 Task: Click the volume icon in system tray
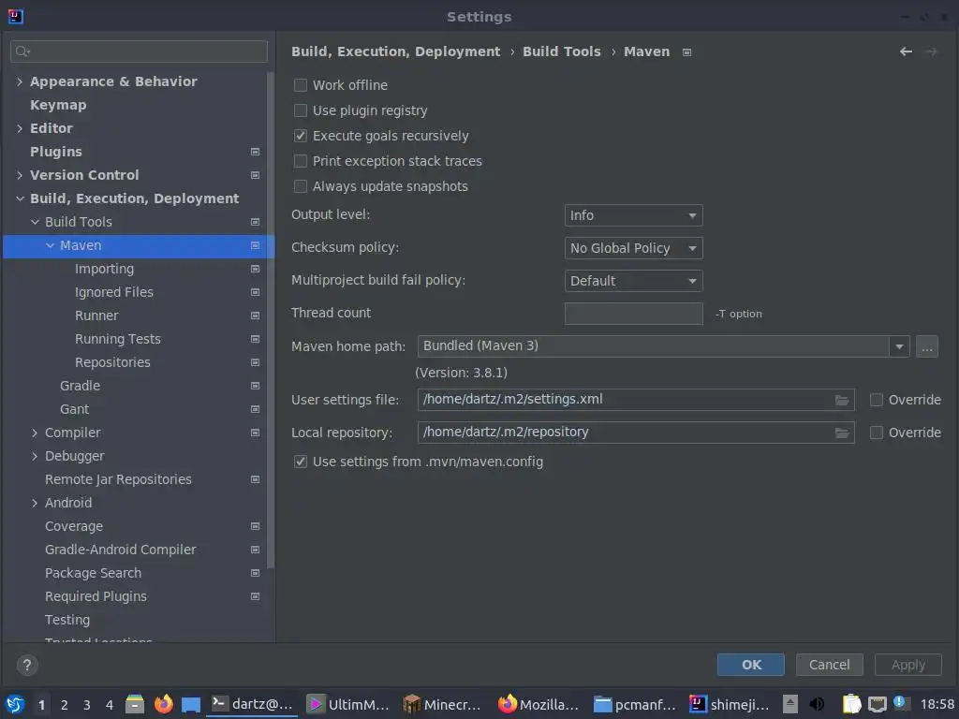point(817,704)
